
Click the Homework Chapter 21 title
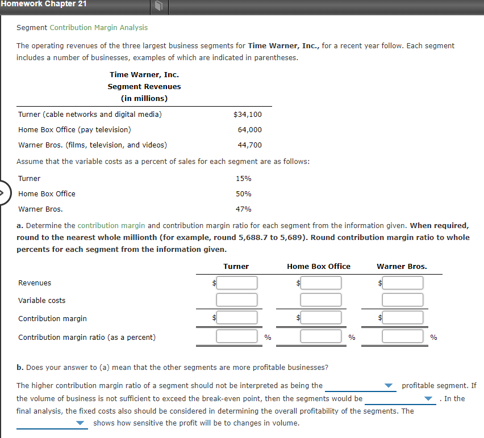click(44, 4)
